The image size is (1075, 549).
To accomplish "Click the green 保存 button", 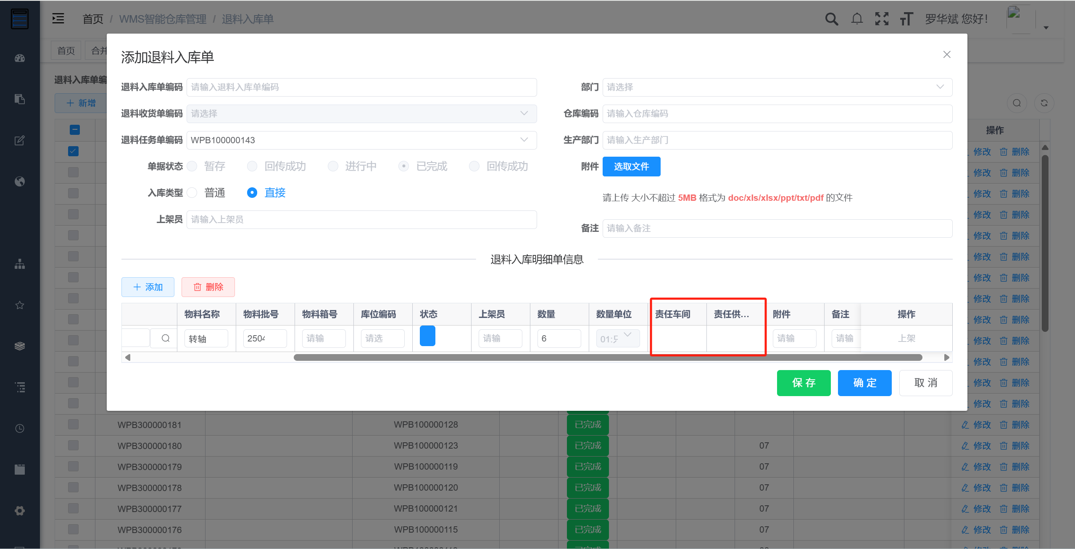I will tap(804, 383).
